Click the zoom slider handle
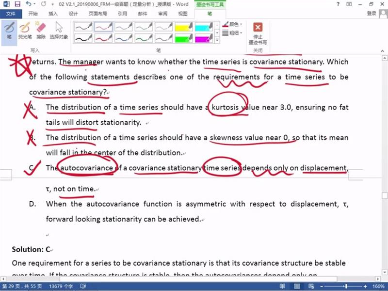This screenshot has width=388, height=291. (346, 286)
